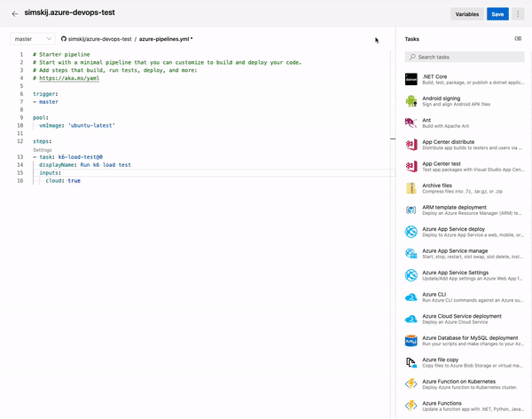
Task: Click the 'pool:' line in editor
Action: [x=41, y=117]
